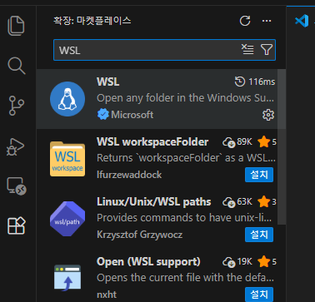The width and height of the screenshot is (315, 302).
Task: Click the wsl/path extension icon
Action: pos(67,219)
